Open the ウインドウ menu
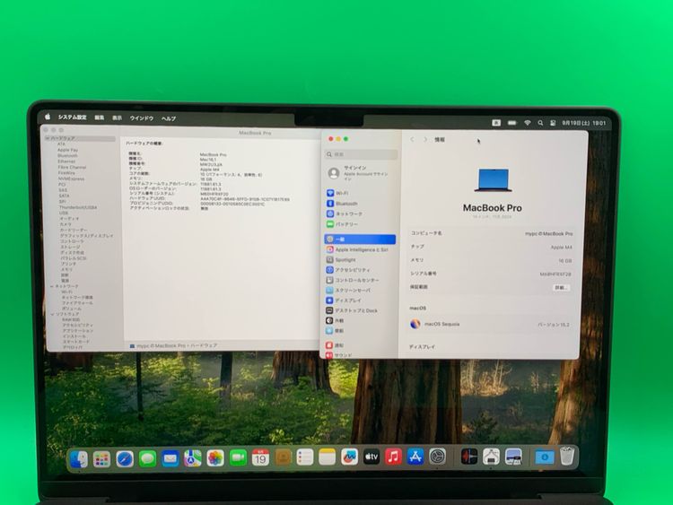 pyautogui.click(x=142, y=118)
